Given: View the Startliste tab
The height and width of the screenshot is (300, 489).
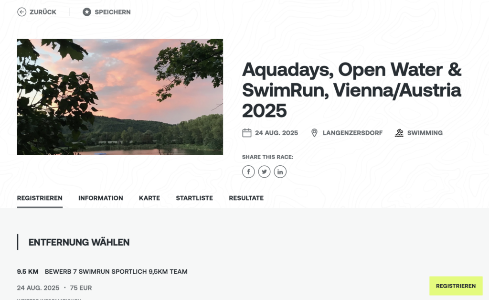Looking at the screenshot, I should pyautogui.click(x=194, y=198).
